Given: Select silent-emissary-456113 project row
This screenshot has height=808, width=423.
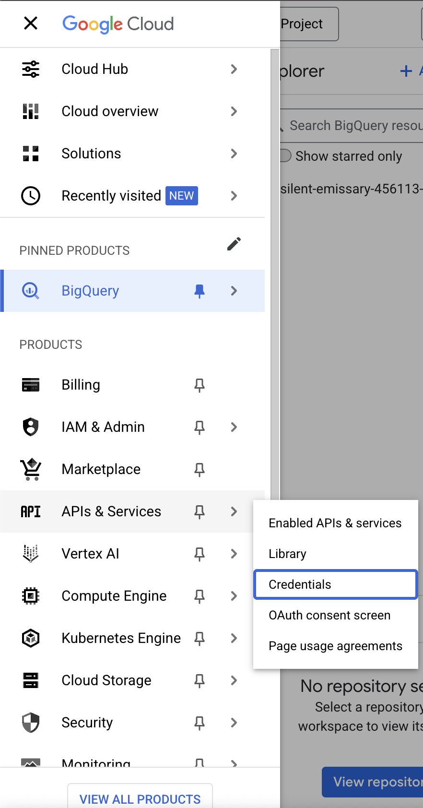Looking at the screenshot, I should click(352, 189).
